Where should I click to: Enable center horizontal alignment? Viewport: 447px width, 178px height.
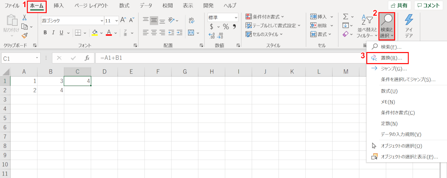pos(154,32)
